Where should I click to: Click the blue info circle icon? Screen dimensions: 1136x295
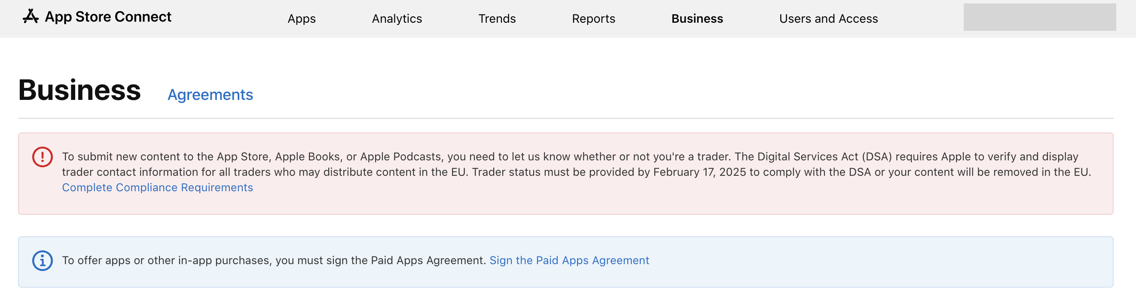click(43, 261)
